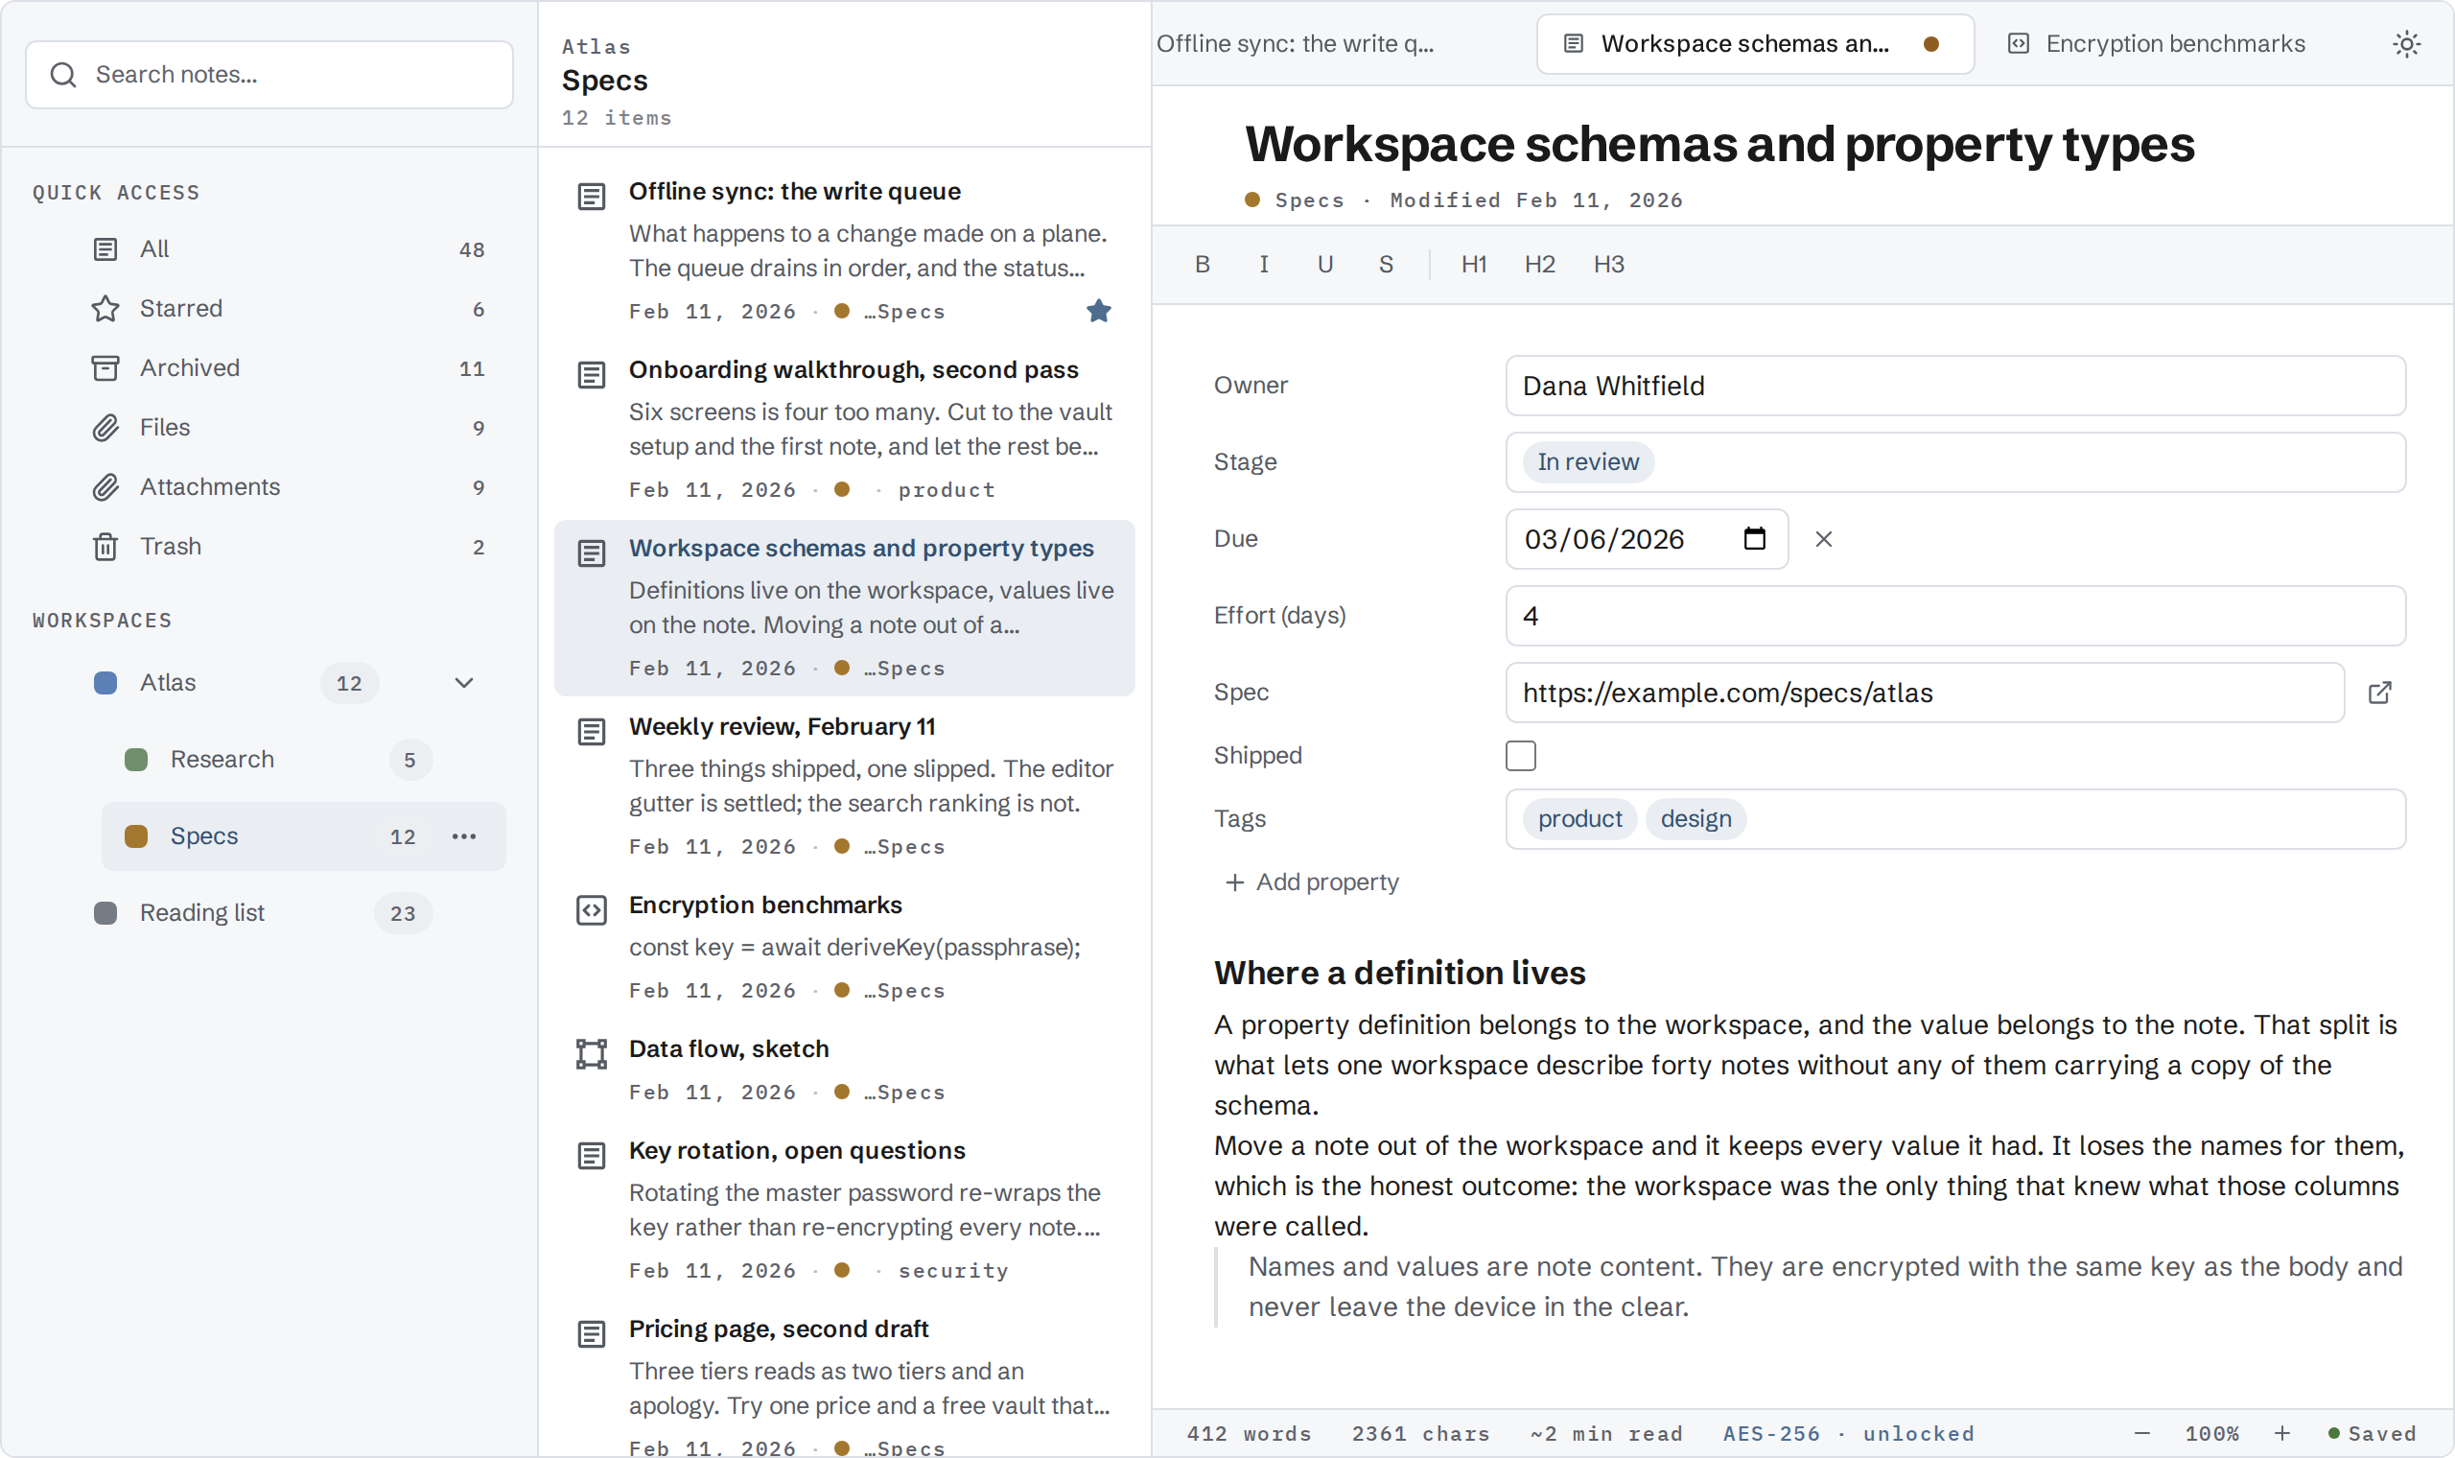
Task: Open the Tags field with product, design
Action: coord(1955,818)
